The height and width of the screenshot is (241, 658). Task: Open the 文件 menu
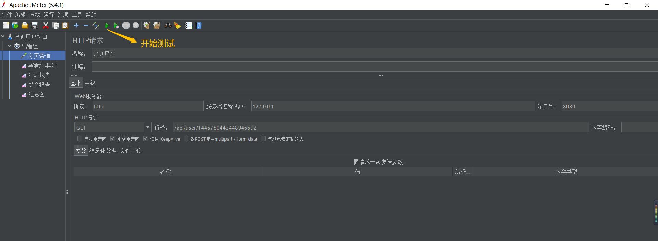tap(7, 15)
